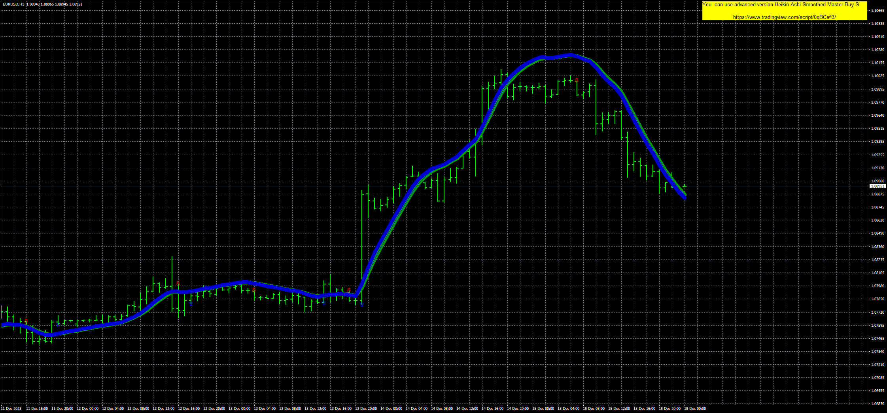Click price level 1.09130 on the axis
Image resolution: width=887 pixels, height=413 pixels.
pyautogui.click(x=878, y=168)
